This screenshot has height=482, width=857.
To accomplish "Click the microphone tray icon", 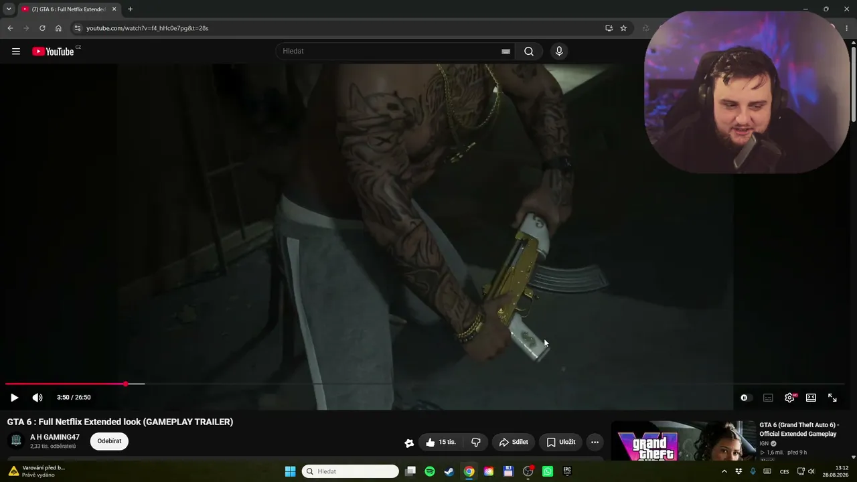I will coord(753,471).
